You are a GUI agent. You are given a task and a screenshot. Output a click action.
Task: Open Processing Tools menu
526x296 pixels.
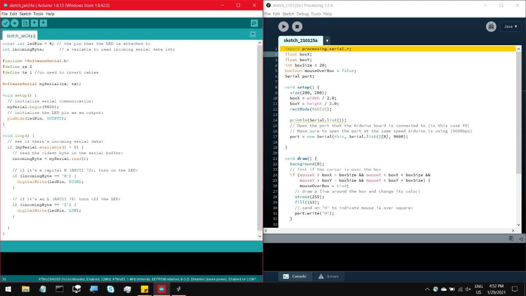pos(316,14)
